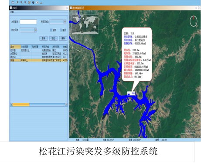Click the round compass toolbar icon
Viewport: 201px width, 163px height.
pos(37,2)
